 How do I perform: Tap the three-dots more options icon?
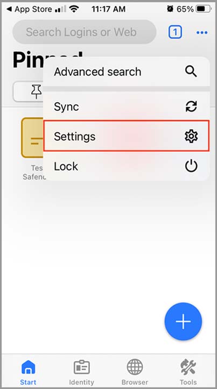[x=202, y=32]
